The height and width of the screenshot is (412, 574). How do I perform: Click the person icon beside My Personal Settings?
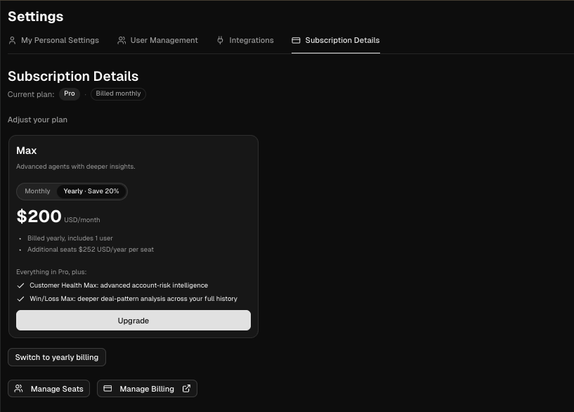tap(12, 41)
